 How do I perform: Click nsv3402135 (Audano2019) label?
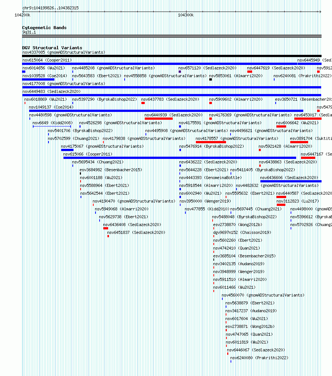tap(239, 264)
